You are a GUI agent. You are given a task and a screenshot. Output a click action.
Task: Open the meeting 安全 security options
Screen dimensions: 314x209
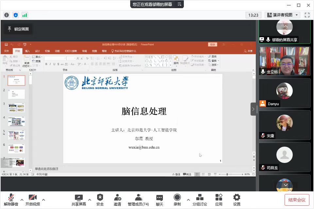[x=100, y=199]
